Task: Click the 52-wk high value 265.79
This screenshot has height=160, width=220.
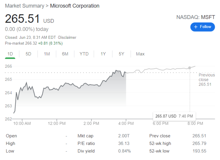Action: point(199,143)
